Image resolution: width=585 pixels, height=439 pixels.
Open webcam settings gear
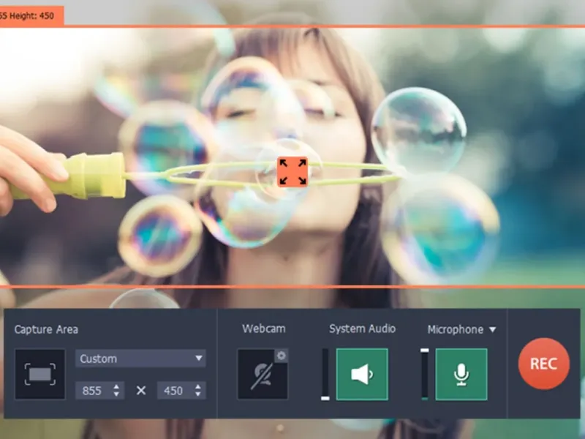click(x=282, y=356)
